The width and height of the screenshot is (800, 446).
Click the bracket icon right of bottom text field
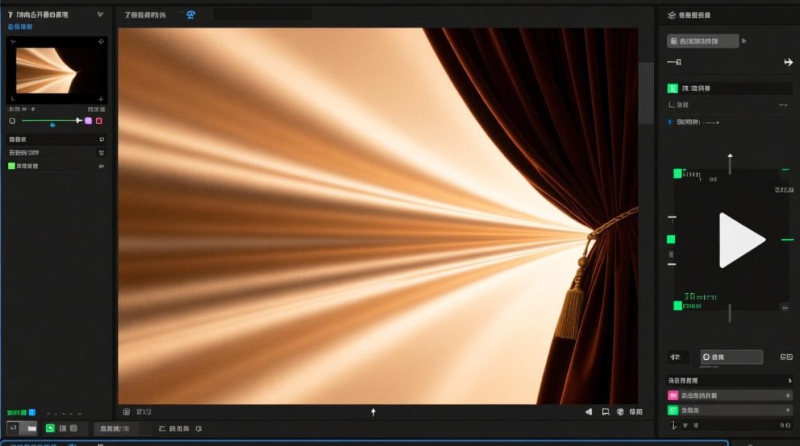click(162, 428)
